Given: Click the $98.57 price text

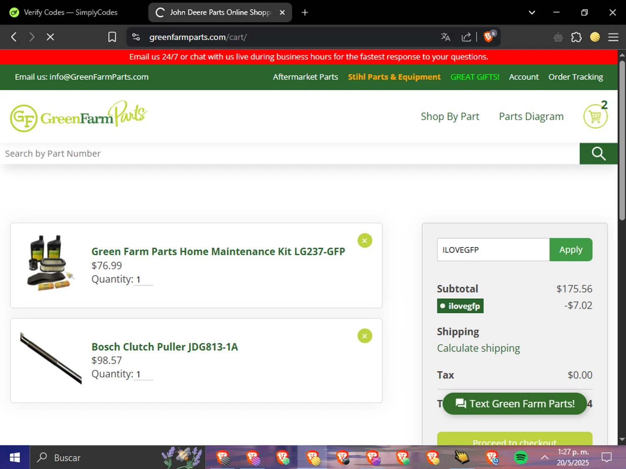Looking at the screenshot, I should pos(107,360).
